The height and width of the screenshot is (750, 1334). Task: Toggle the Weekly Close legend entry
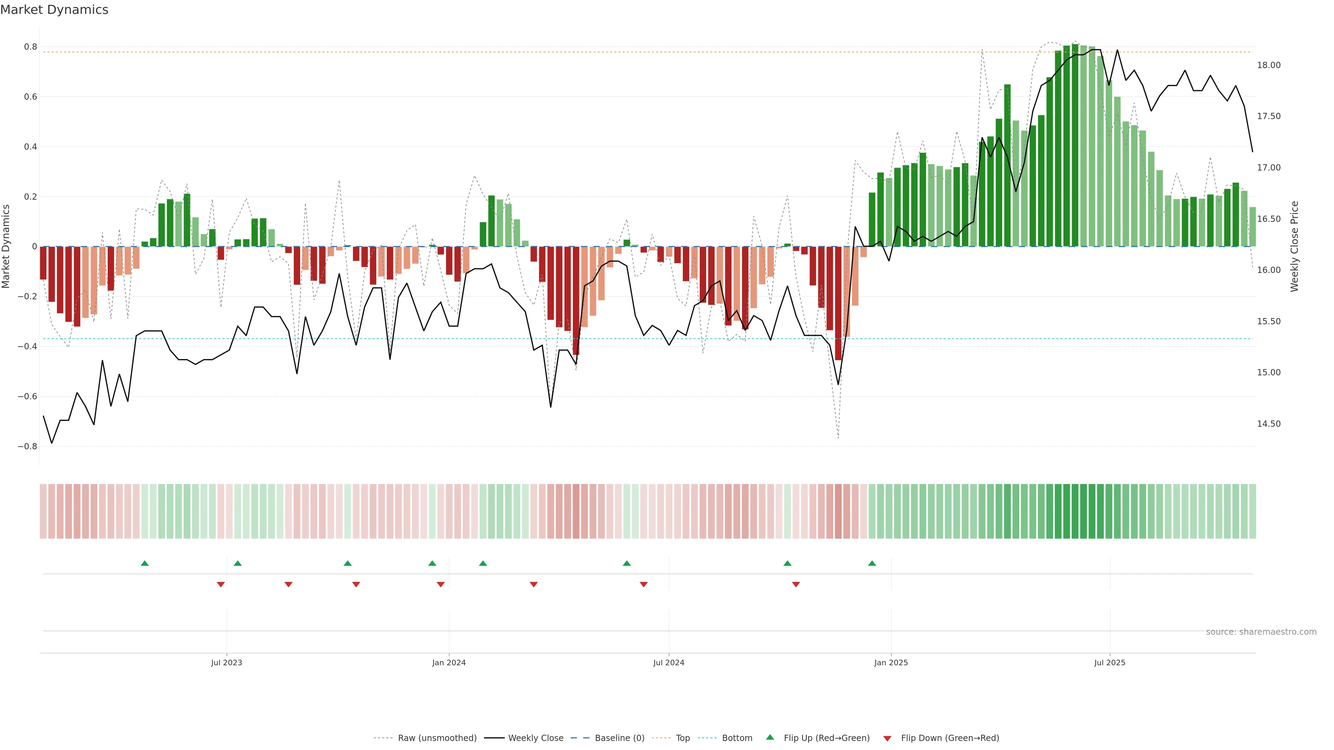pos(535,738)
